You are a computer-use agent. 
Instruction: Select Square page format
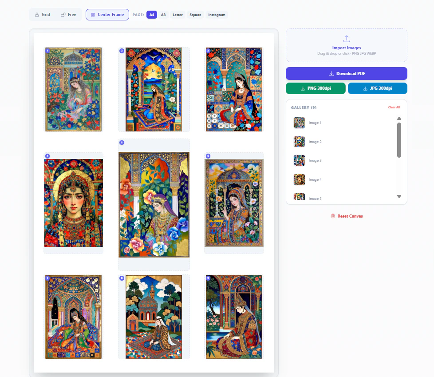click(x=195, y=15)
